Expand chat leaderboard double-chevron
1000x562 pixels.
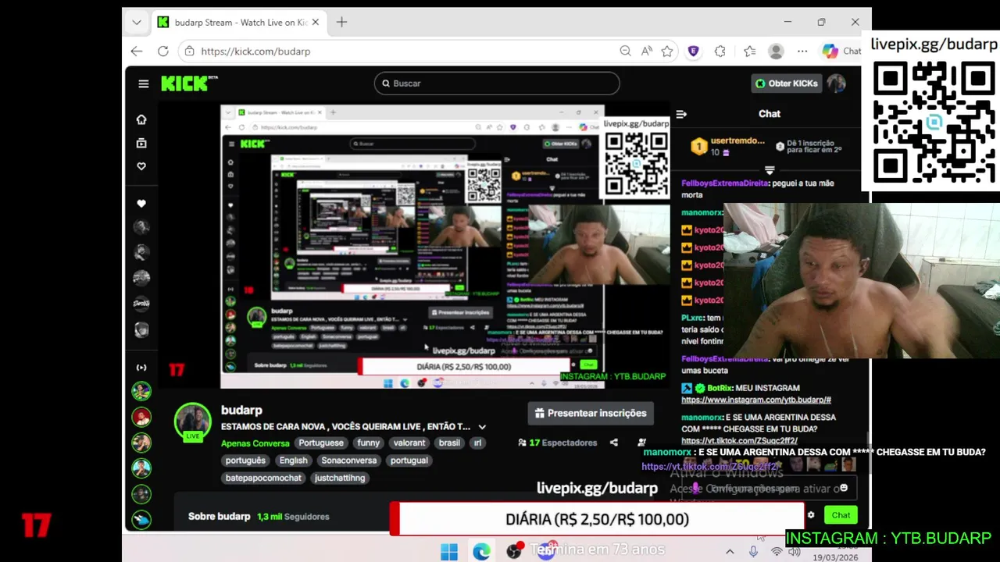point(770,169)
